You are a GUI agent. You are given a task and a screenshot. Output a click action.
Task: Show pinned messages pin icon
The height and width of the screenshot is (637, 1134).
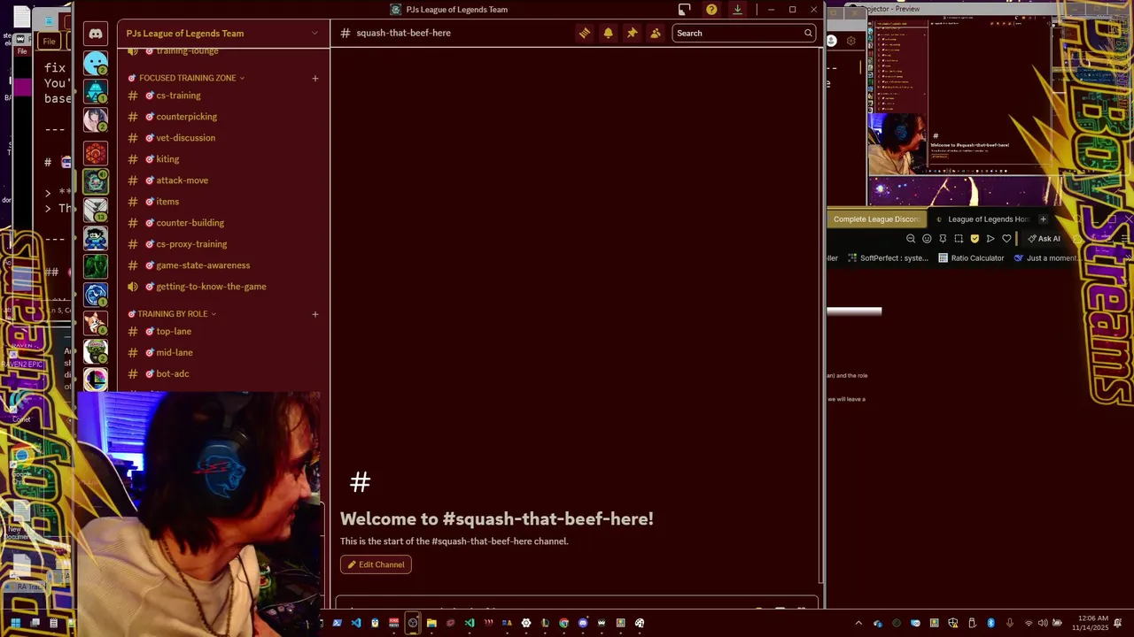(632, 33)
